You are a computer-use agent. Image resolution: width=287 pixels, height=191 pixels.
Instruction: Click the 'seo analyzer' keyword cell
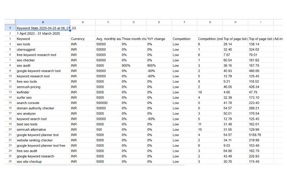pos(43,113)
